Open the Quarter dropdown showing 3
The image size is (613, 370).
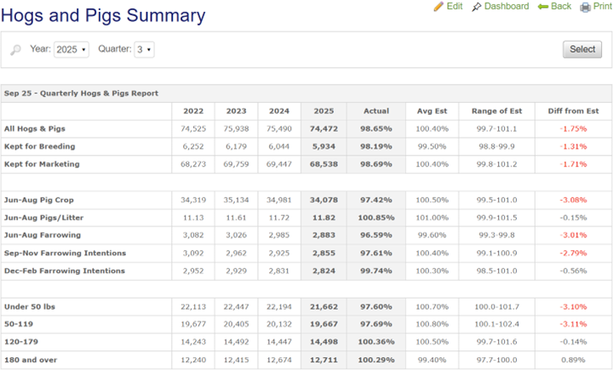pos(144,49)
